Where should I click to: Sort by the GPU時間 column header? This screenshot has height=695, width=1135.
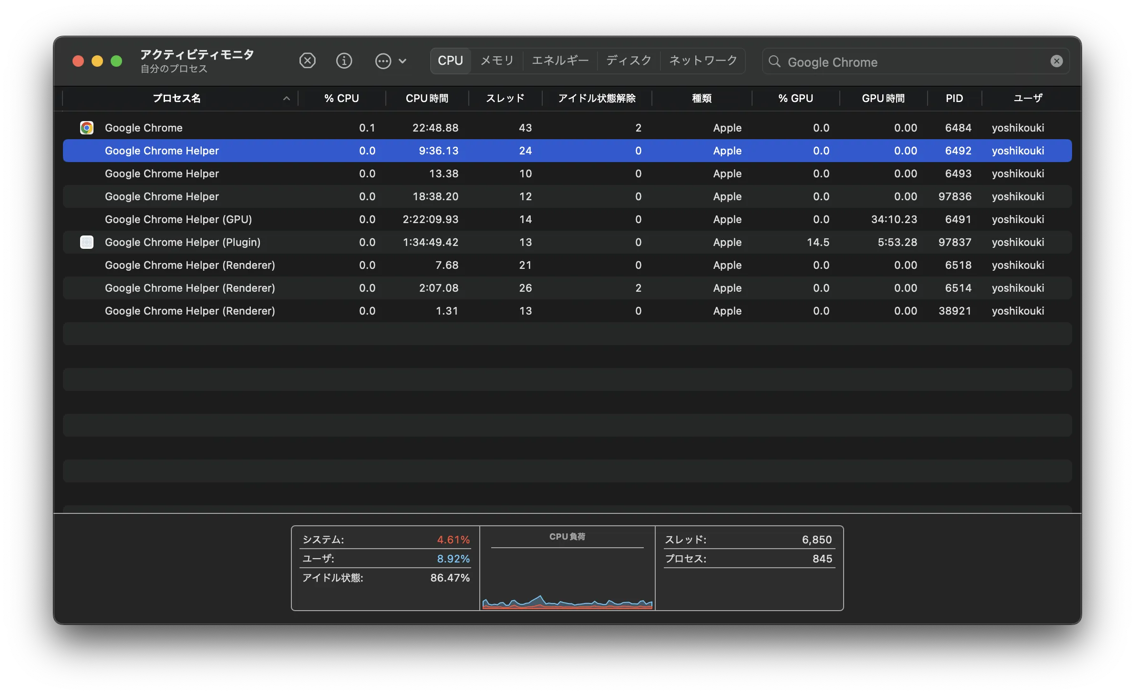coord(883,99)
